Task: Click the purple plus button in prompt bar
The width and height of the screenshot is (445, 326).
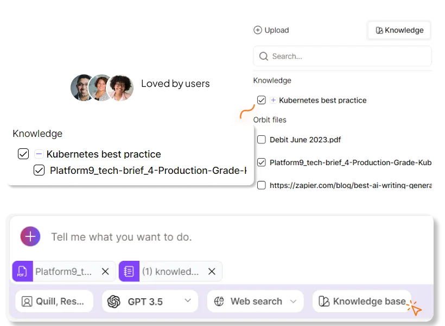Action: pyautogui.click(x=30, y=236)
